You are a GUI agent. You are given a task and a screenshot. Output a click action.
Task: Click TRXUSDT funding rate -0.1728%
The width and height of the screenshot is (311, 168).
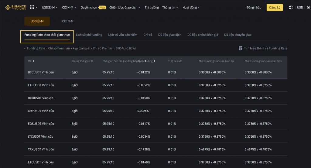coord(144,149)
